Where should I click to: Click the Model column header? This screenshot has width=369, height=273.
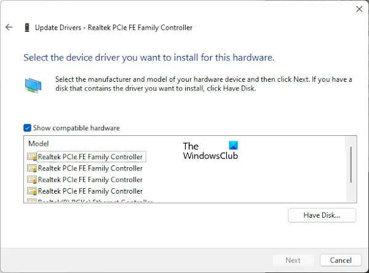[x=38, y=143]
